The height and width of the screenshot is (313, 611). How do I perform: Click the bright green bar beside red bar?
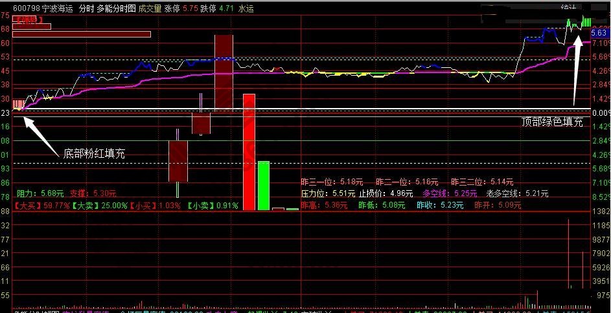(x=263, y=186)
